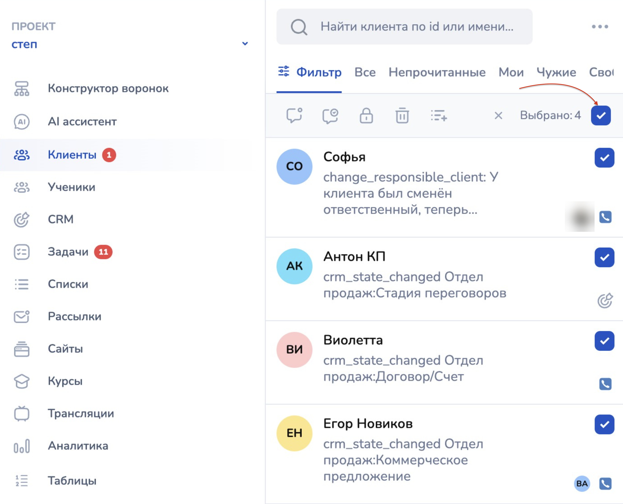Open Егор Новиков's ЕН avatar
The height and width of the screenshot is (504, 623).
(x=294, y=433)
